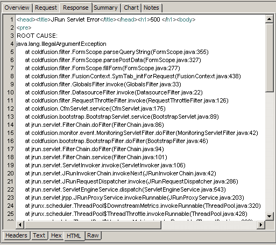The width and height of the screenshot is (276, 245).
Task: Click line number 1 in gutter
Action: coord(12,19)
